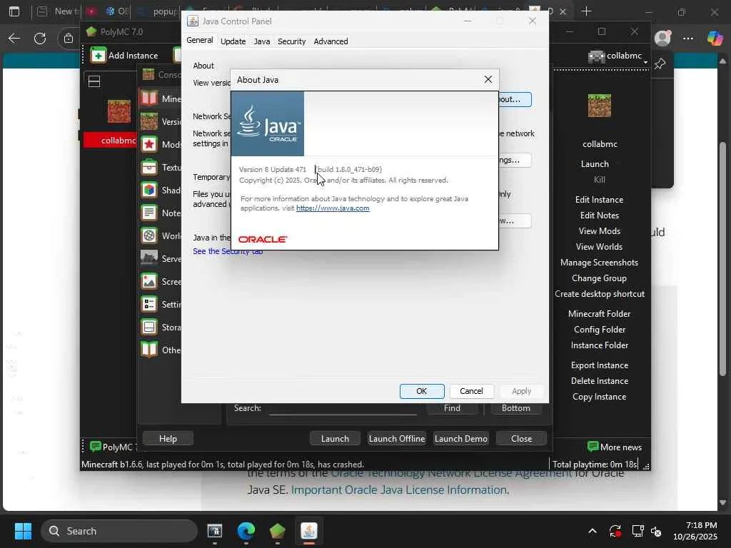Image resolution: width=731 pixels, height=548 pixels.
Task: Click Create desktop shortcut
Action: 600,294
